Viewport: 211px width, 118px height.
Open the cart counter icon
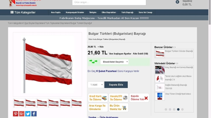click(x=177, y=2)
